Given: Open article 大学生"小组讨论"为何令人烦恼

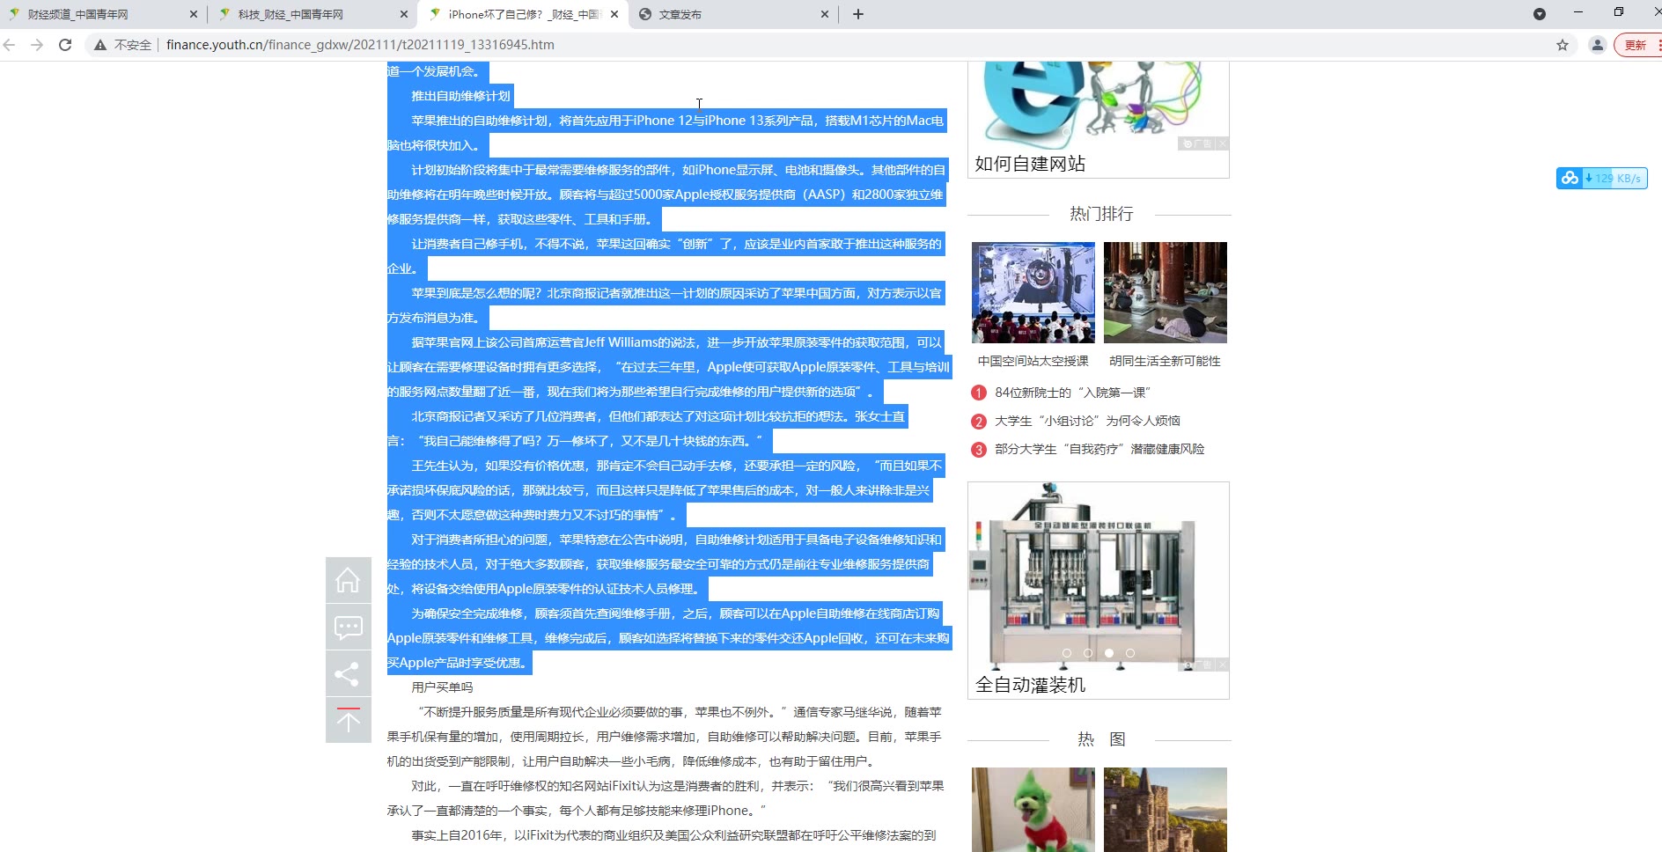Looking at the screenshot, I should coord(1087,421).
